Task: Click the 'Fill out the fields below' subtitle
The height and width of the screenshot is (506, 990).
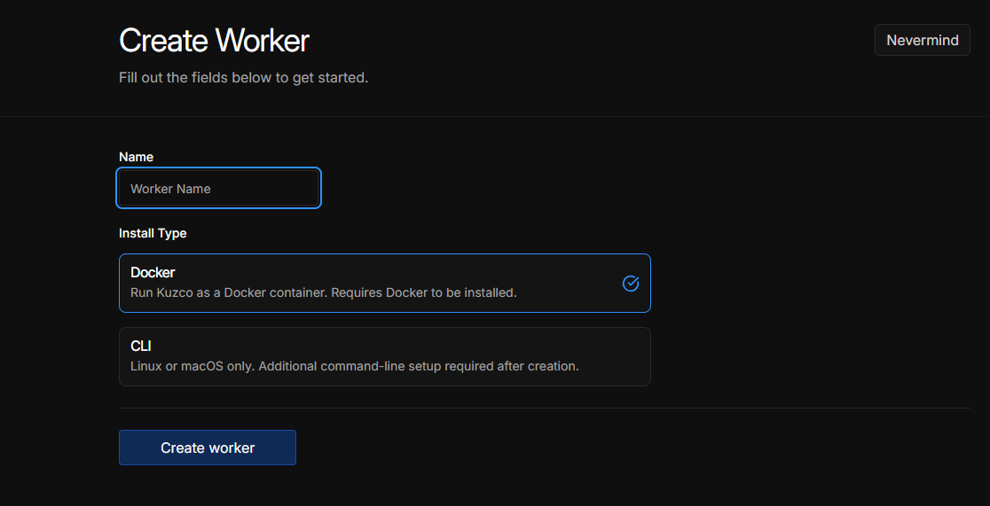Action: point(244,78)
